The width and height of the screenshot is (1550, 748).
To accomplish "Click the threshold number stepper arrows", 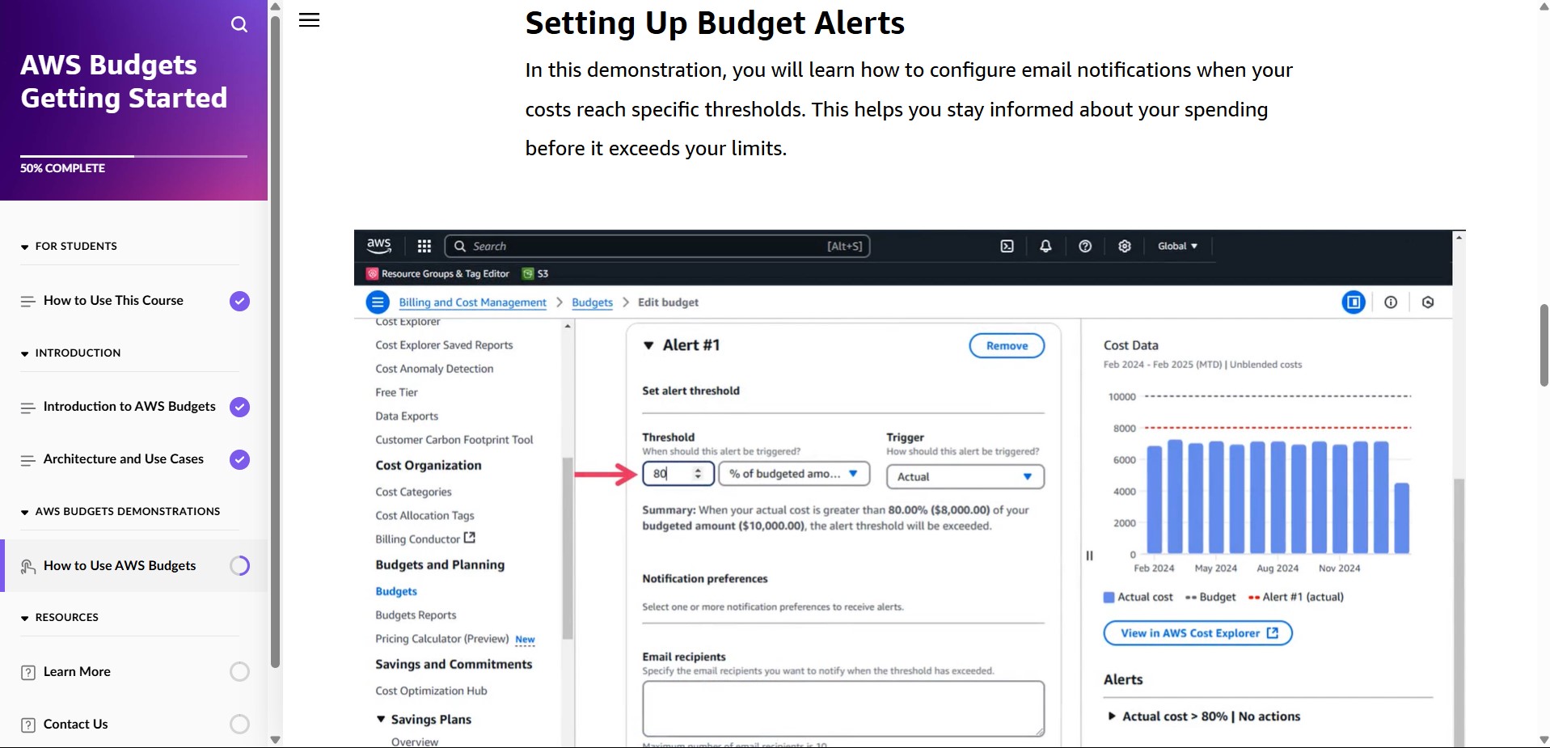I will tap(698, 474).
